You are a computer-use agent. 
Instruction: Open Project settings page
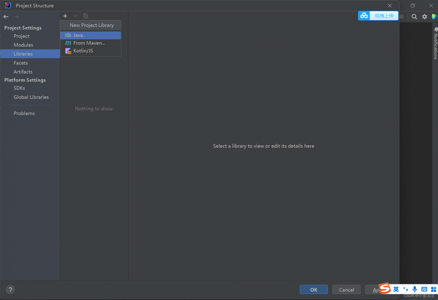22,36
